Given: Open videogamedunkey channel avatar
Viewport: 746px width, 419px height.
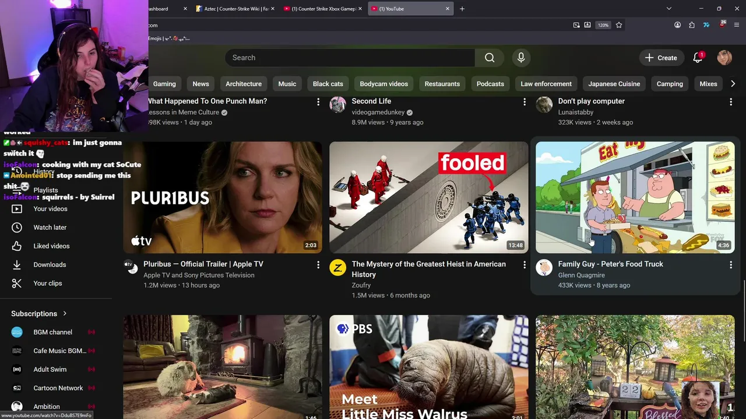Looking at the screenshot, I should [337, 105].
